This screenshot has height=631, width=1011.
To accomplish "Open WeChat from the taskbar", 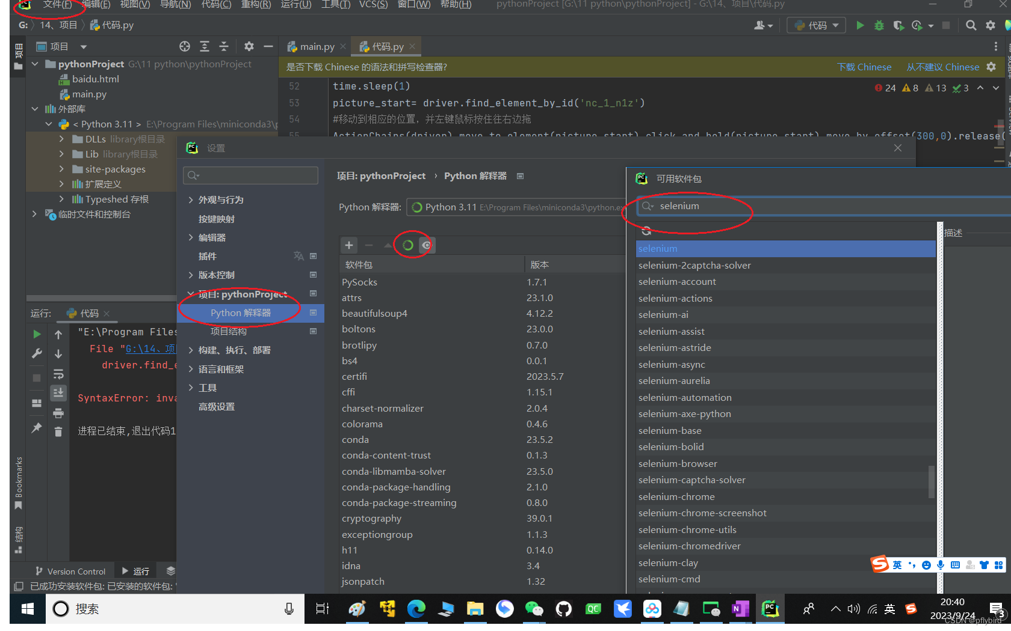I will tap(534, 609).
